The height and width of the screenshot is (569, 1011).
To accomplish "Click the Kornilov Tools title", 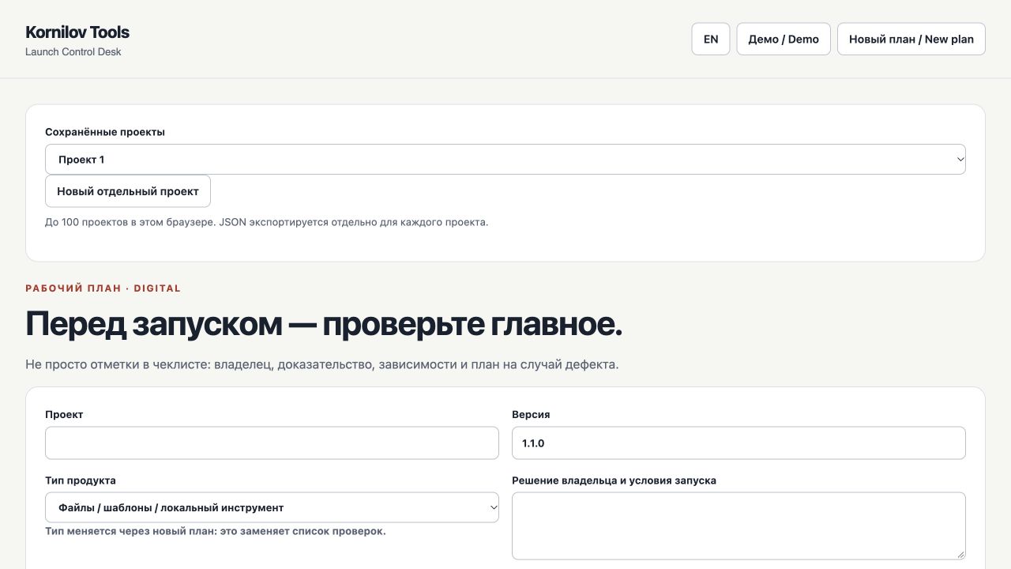I will click(x=77, y=32).
